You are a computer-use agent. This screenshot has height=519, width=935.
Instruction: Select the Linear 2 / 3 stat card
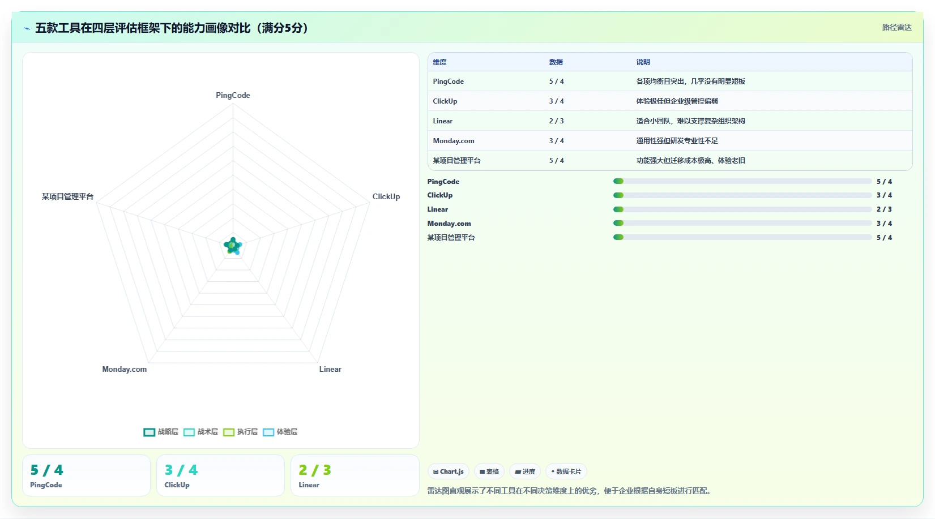[x=355, y=475]
